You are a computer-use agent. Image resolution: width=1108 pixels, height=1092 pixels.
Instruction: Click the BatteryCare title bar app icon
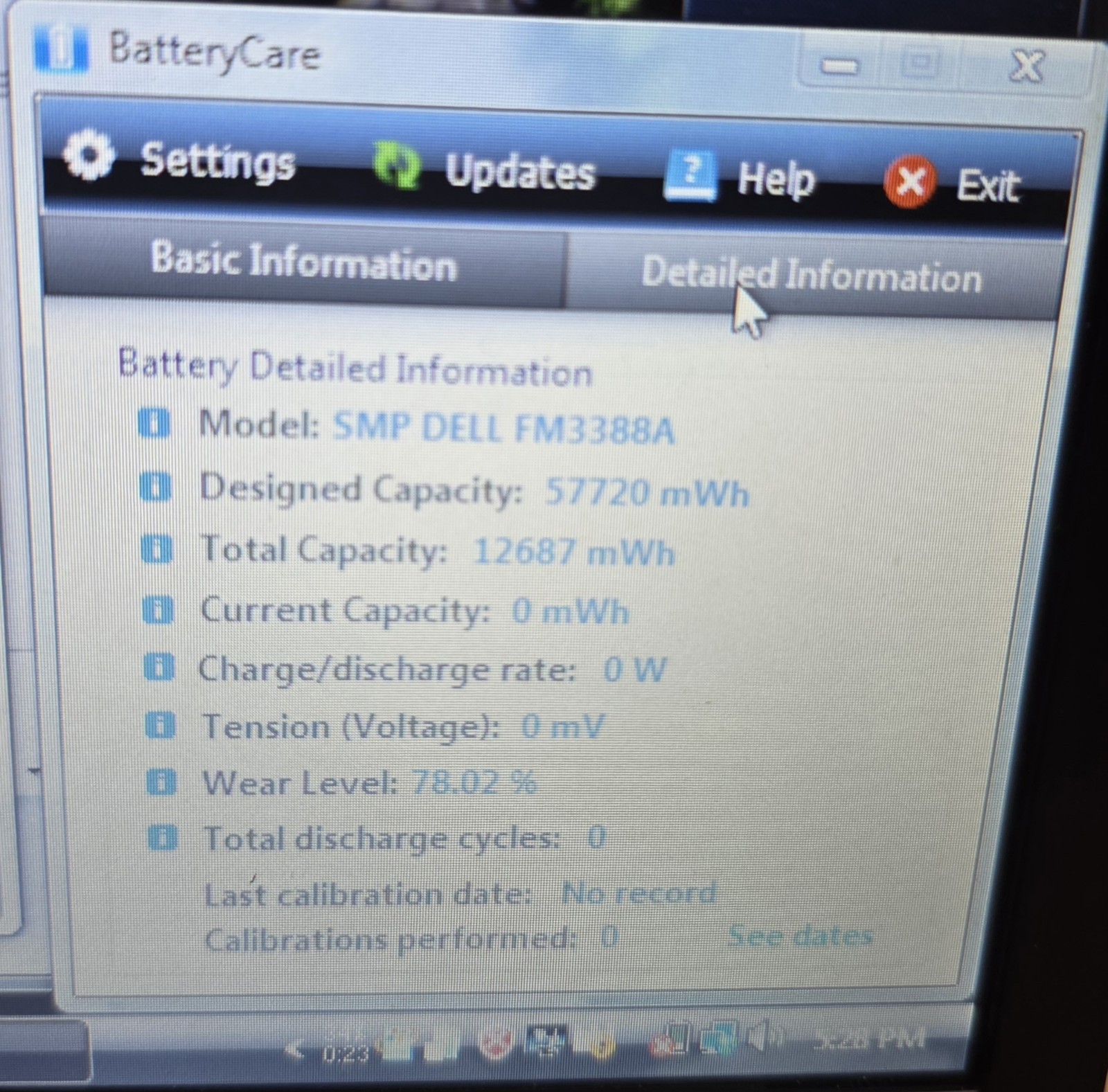(60, 48)
